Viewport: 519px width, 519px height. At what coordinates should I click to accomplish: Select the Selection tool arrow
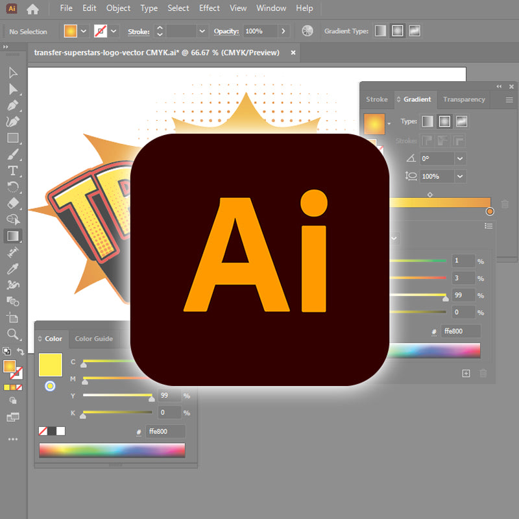13,73
